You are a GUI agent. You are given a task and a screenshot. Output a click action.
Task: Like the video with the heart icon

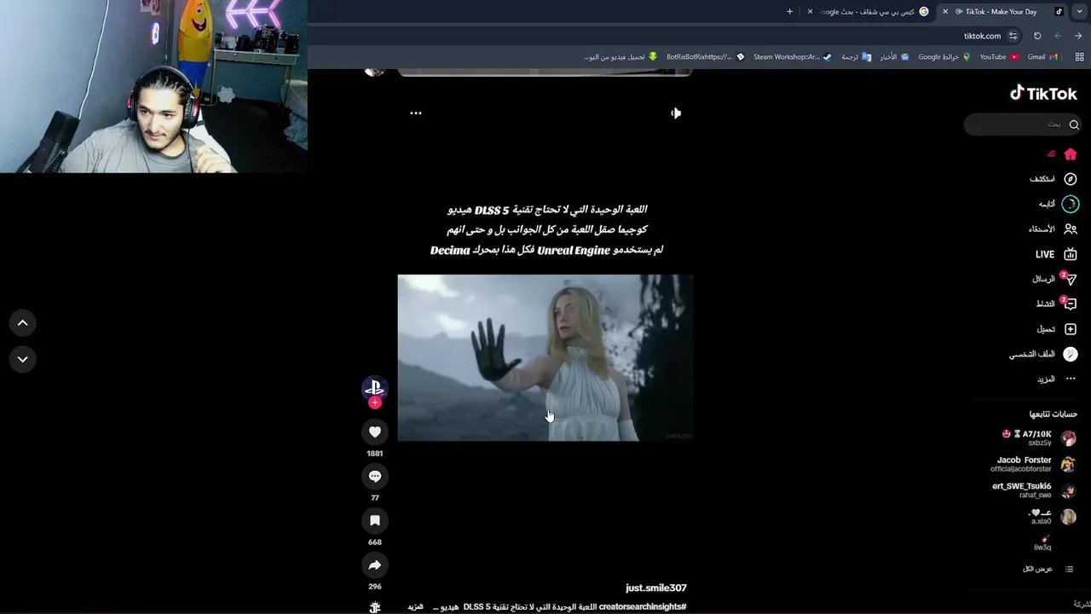tap(375, 432)
